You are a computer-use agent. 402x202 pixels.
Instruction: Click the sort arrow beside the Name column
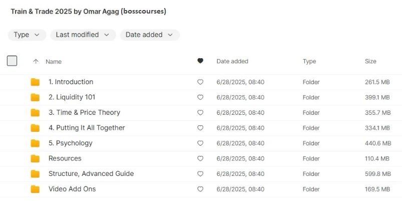[36, 62]
